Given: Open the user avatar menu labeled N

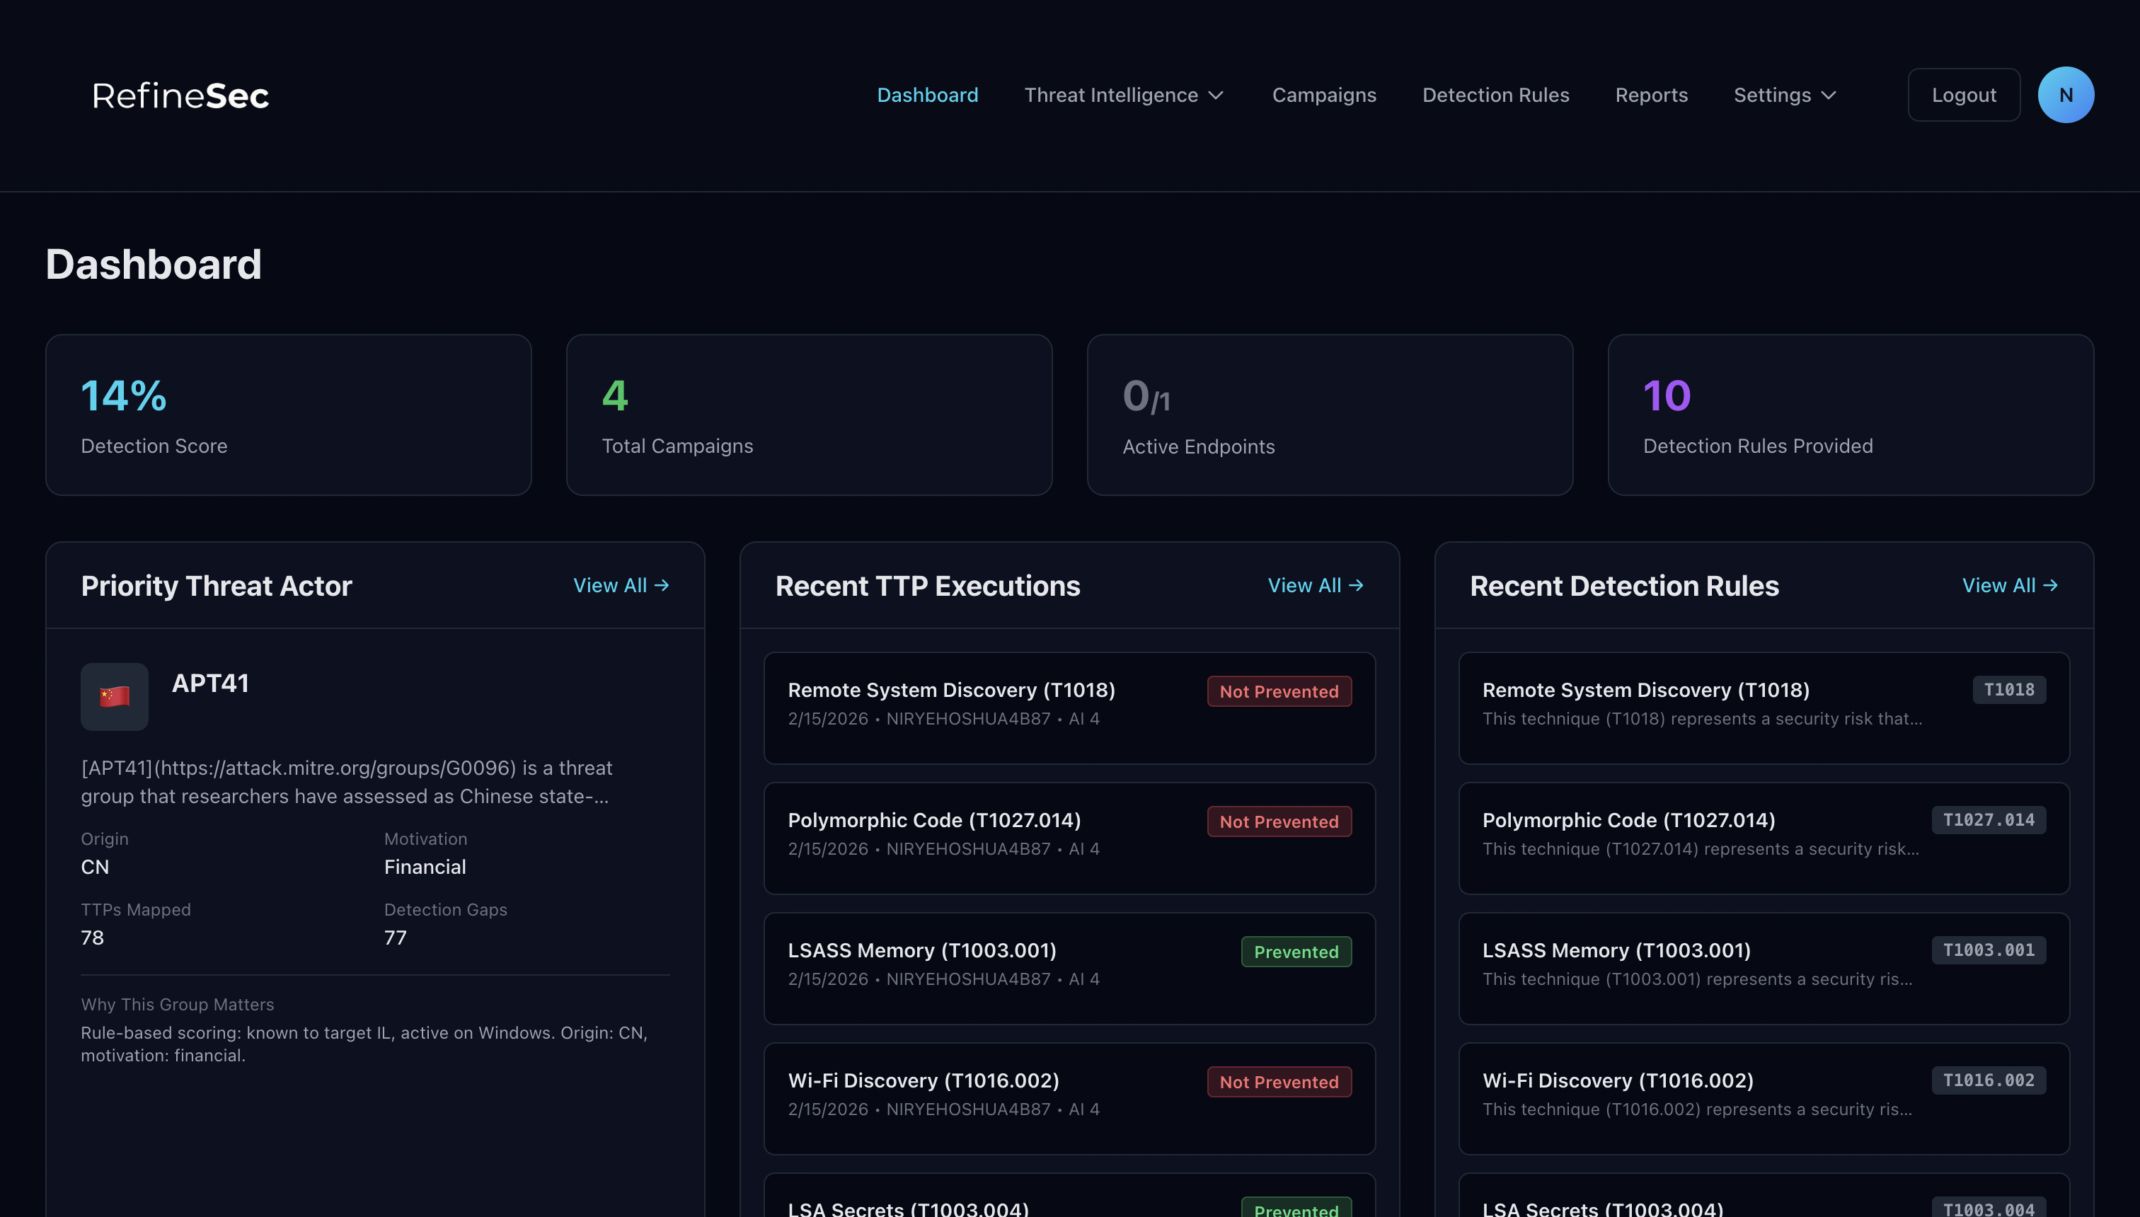Looking at the screenshot, I should (2066, 94).
